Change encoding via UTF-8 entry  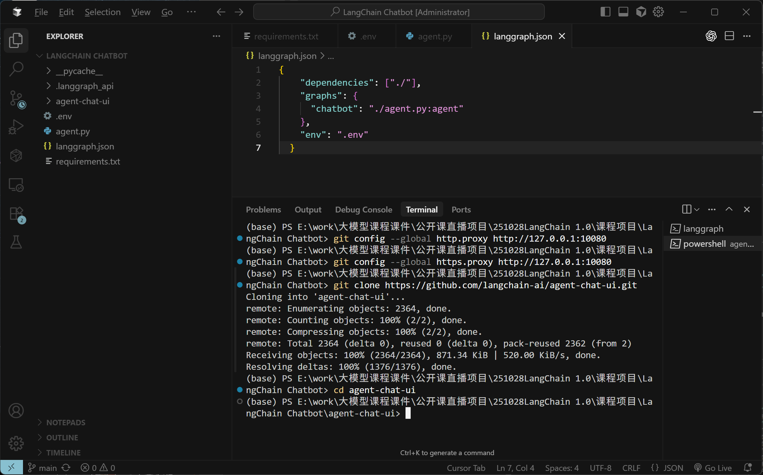pyautogui.click(x=600, y=468)
